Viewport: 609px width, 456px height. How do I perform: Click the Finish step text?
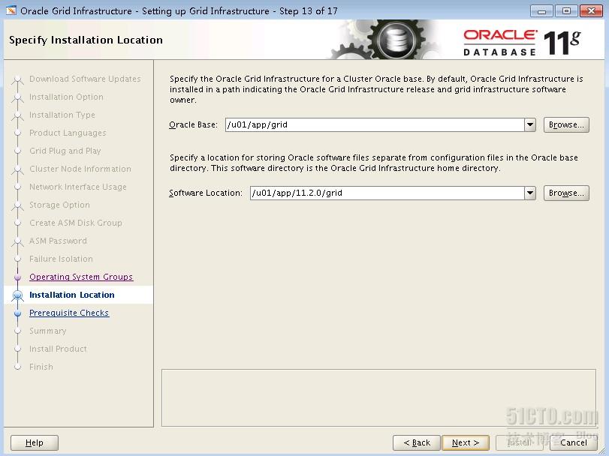click(41, 367)
